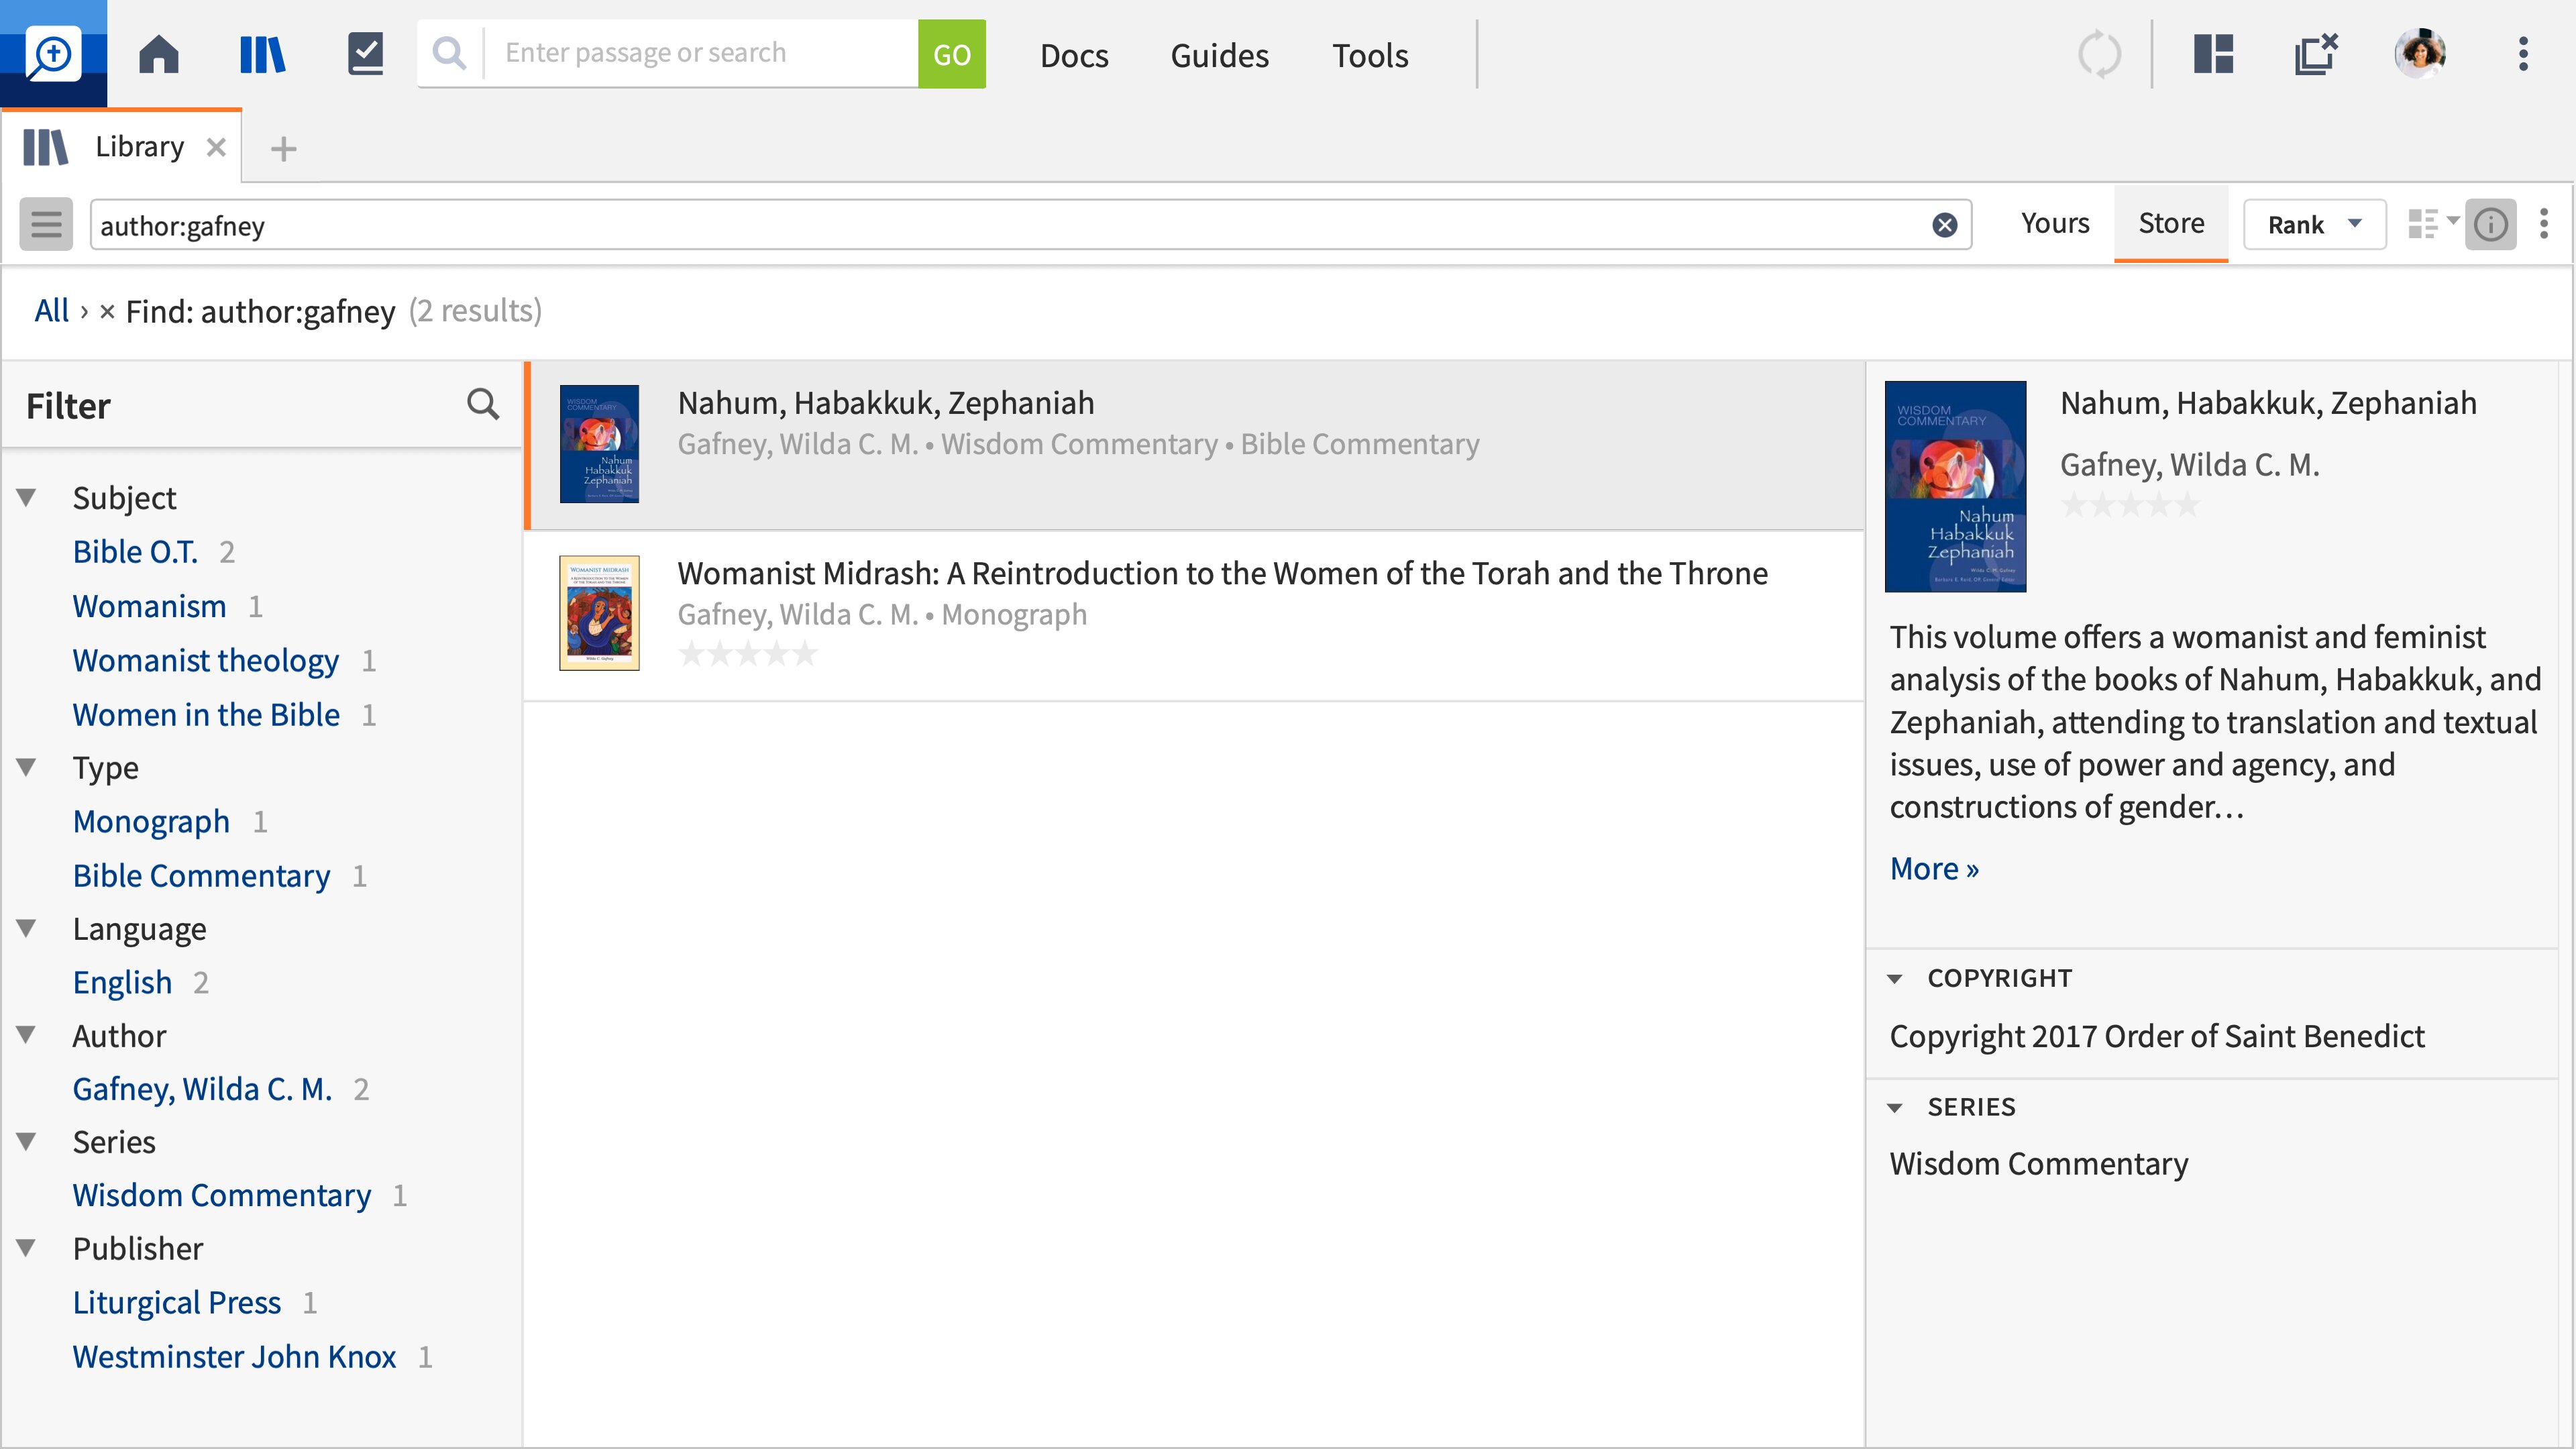
Task: Click the More » link
Action: click(x=1934, y=868)
